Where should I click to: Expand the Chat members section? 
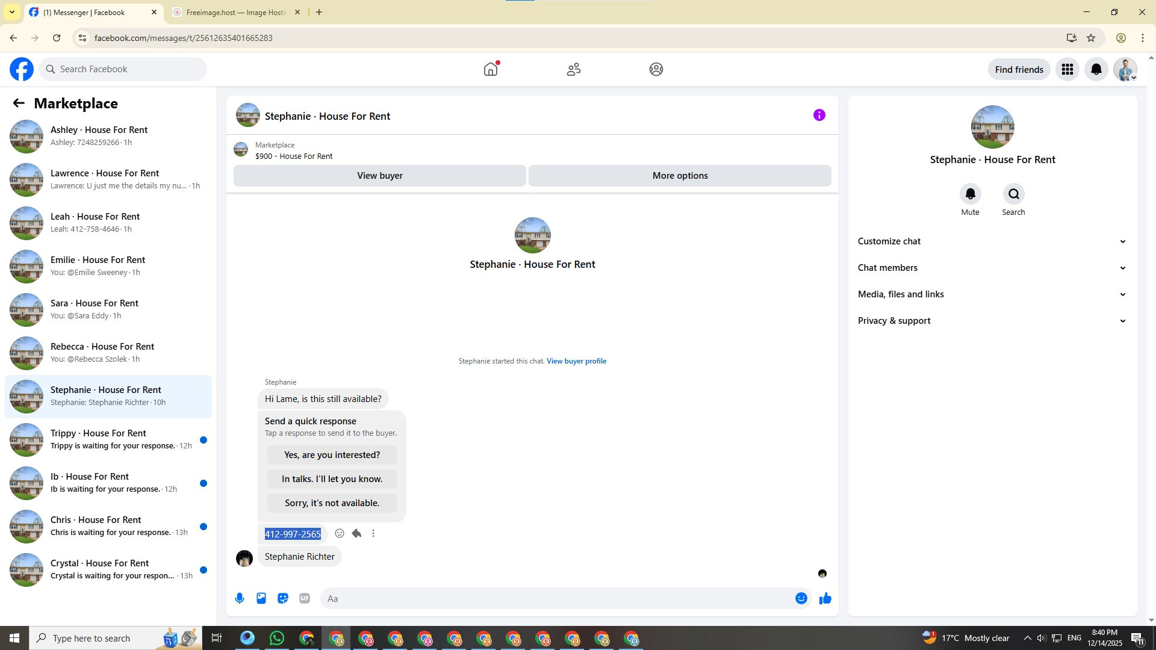click(992, 268)
